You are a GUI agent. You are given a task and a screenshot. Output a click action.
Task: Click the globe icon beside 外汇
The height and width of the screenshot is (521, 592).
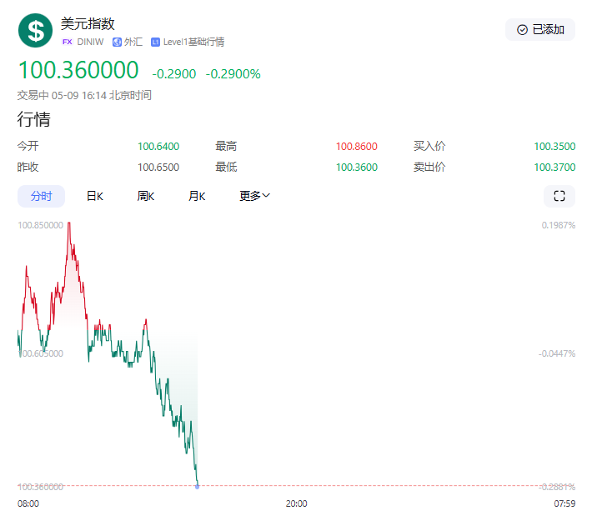(x=117, y=42)
